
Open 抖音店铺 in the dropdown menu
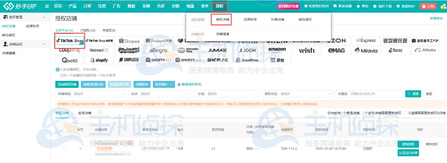coord(277,20)
